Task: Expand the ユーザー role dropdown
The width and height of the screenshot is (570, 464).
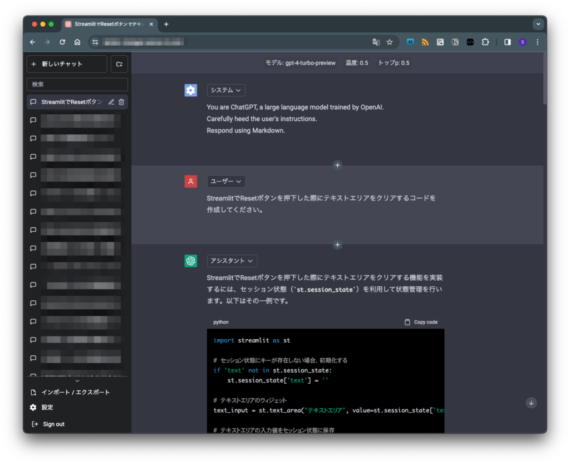Action: [226, 181]
